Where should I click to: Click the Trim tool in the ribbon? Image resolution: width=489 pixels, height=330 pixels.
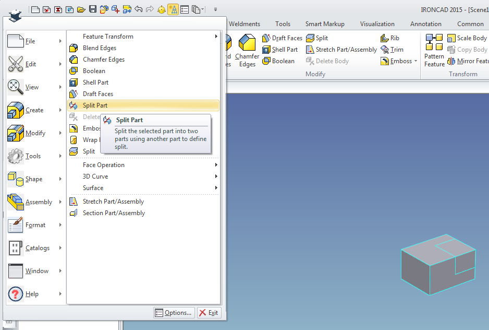[x=393, y=50]
